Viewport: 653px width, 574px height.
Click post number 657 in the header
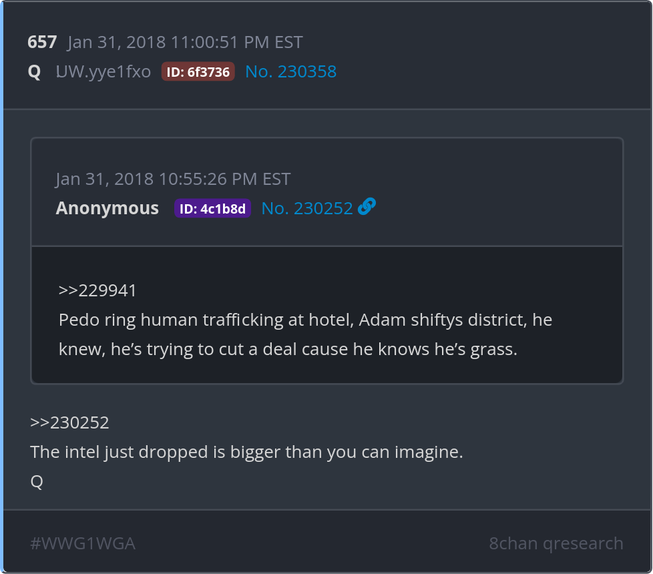click(42, 43)
